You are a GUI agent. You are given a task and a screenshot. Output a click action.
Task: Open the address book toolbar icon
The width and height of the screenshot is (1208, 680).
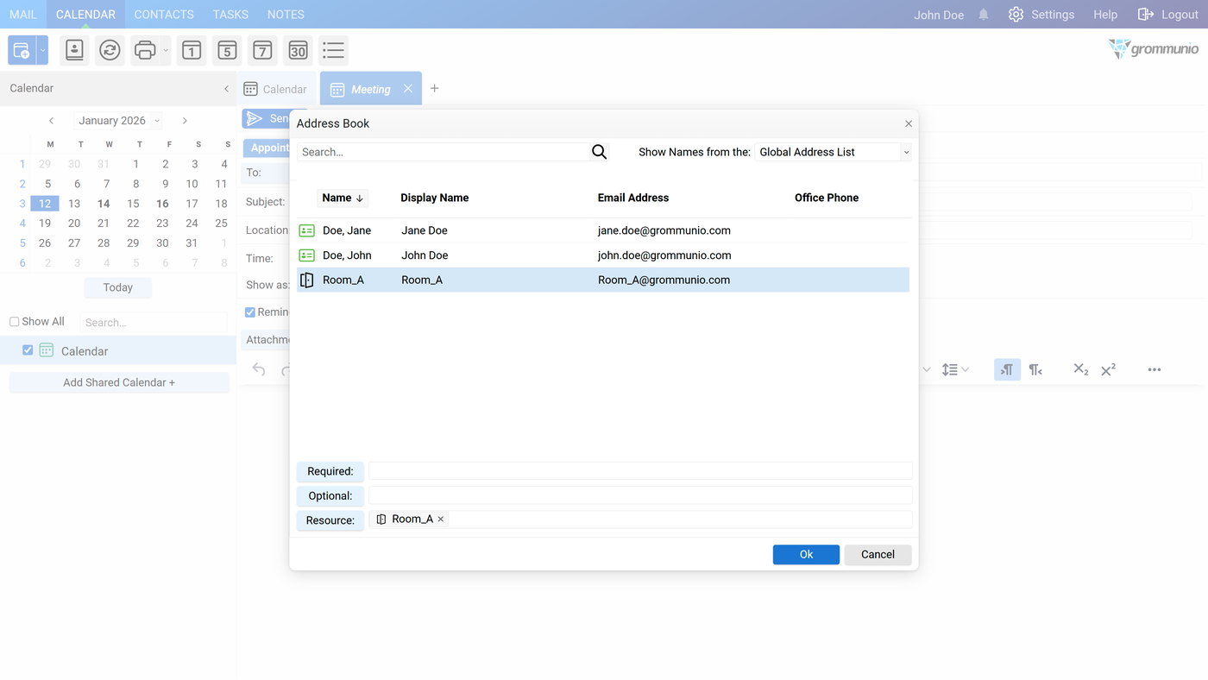pos(74,51)
